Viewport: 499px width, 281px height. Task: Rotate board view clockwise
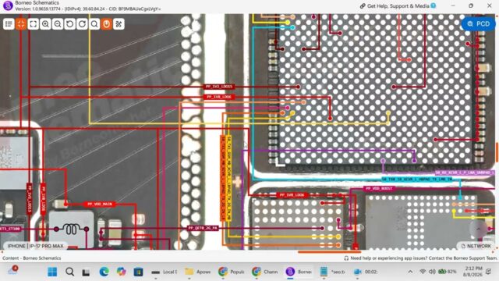click(x=82, y=24)
